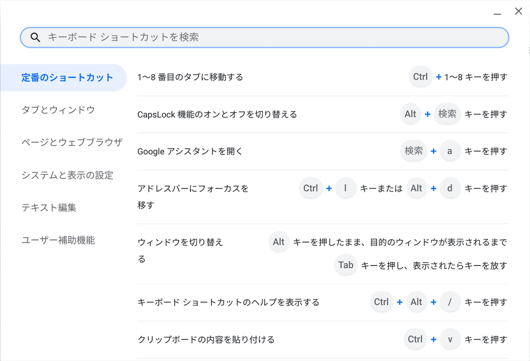Click the Google アシスタントを開く row label
The height and width of the screenshot is (361, 530).
[x=190, y=152]
